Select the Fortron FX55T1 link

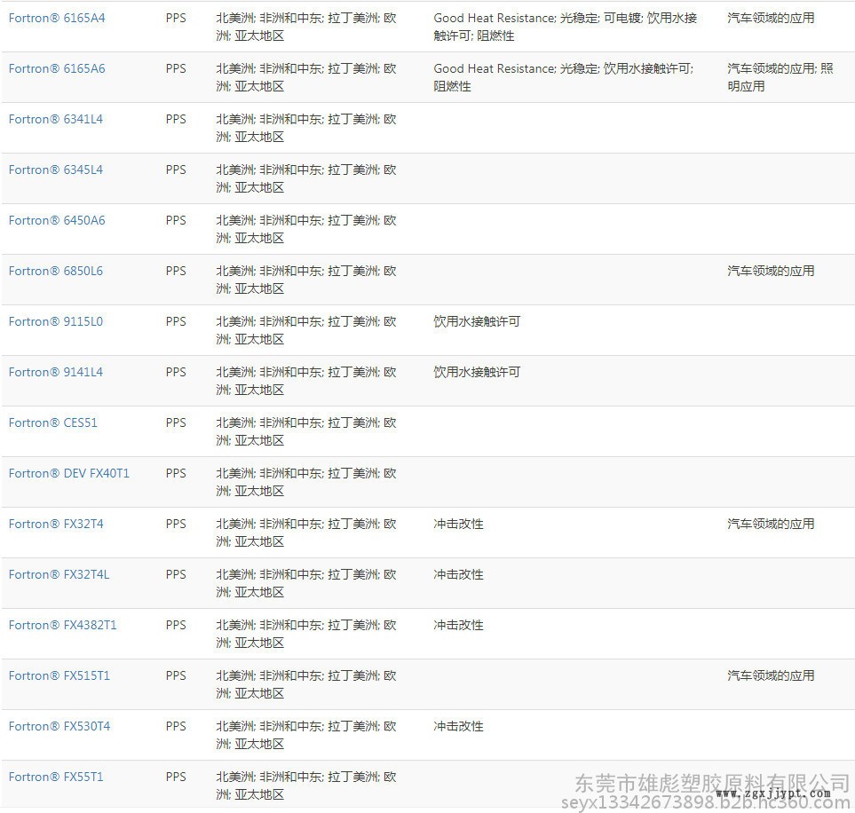(56, 777)
